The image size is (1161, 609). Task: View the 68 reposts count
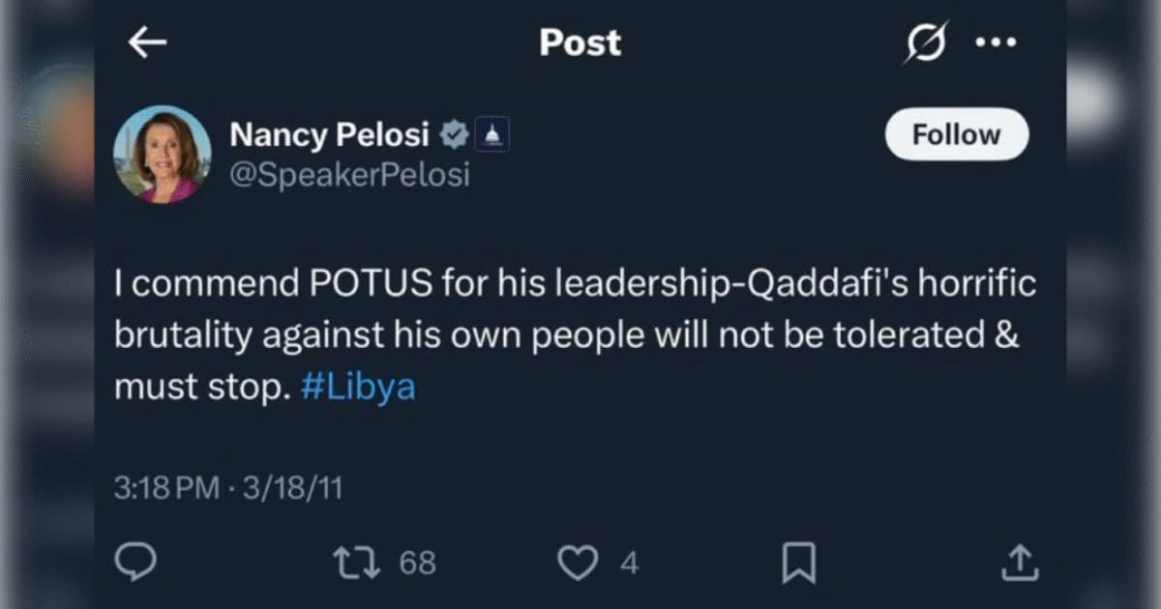pos(417,563)
